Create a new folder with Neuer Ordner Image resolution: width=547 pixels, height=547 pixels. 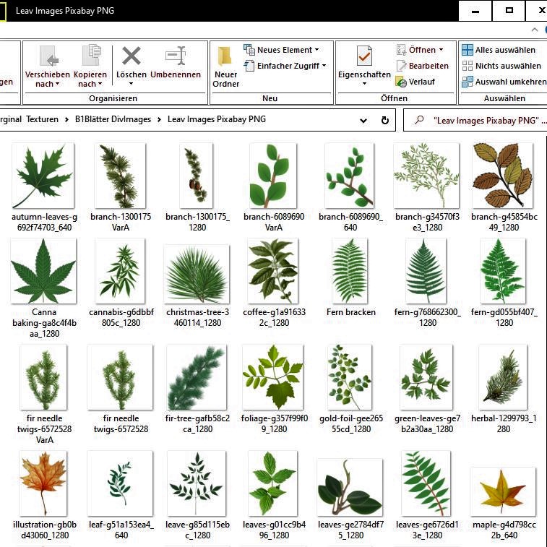[225, 67]
